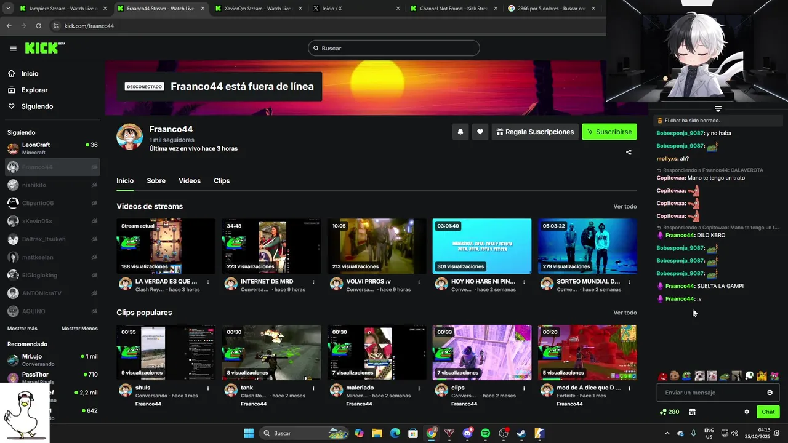Screen dimensions: 788x443
Task: Insert the burning duck emote
Action: 762,376
